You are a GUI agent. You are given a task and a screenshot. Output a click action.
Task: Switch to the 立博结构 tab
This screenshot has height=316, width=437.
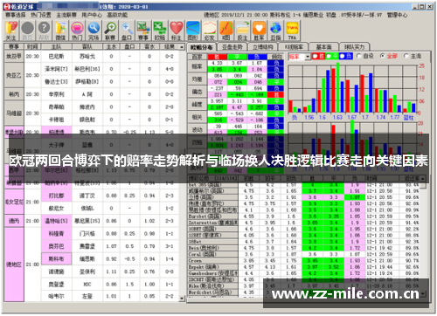click(x=263, y=47)
